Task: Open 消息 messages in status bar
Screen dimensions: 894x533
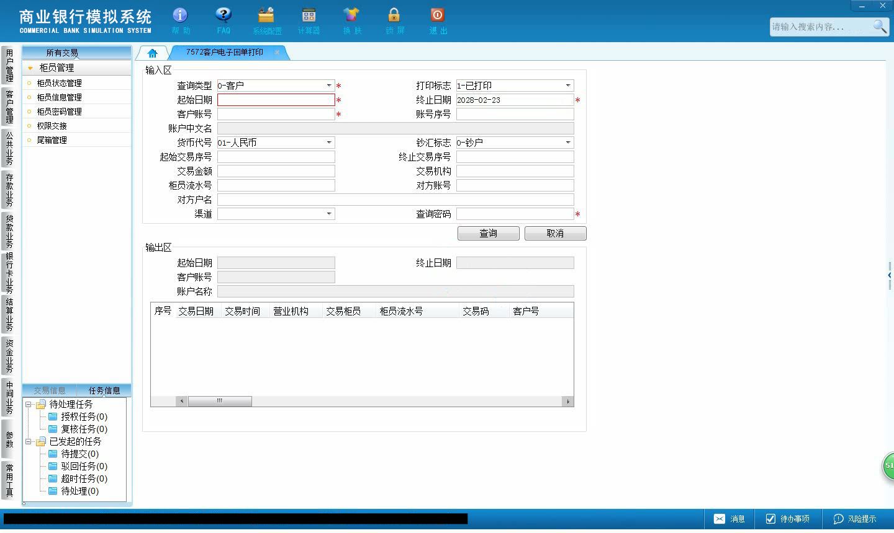Action: pos(729,519)
